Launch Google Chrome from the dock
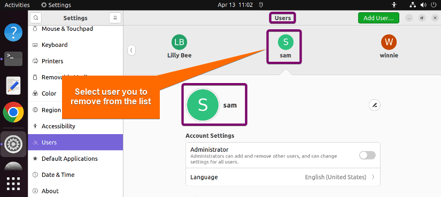441x197 pixels. 13,112
